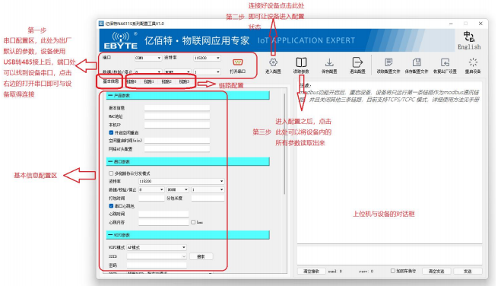Select the 基本信息 tab
This screenshot has height=286, width=501.
tap(110, 81)
